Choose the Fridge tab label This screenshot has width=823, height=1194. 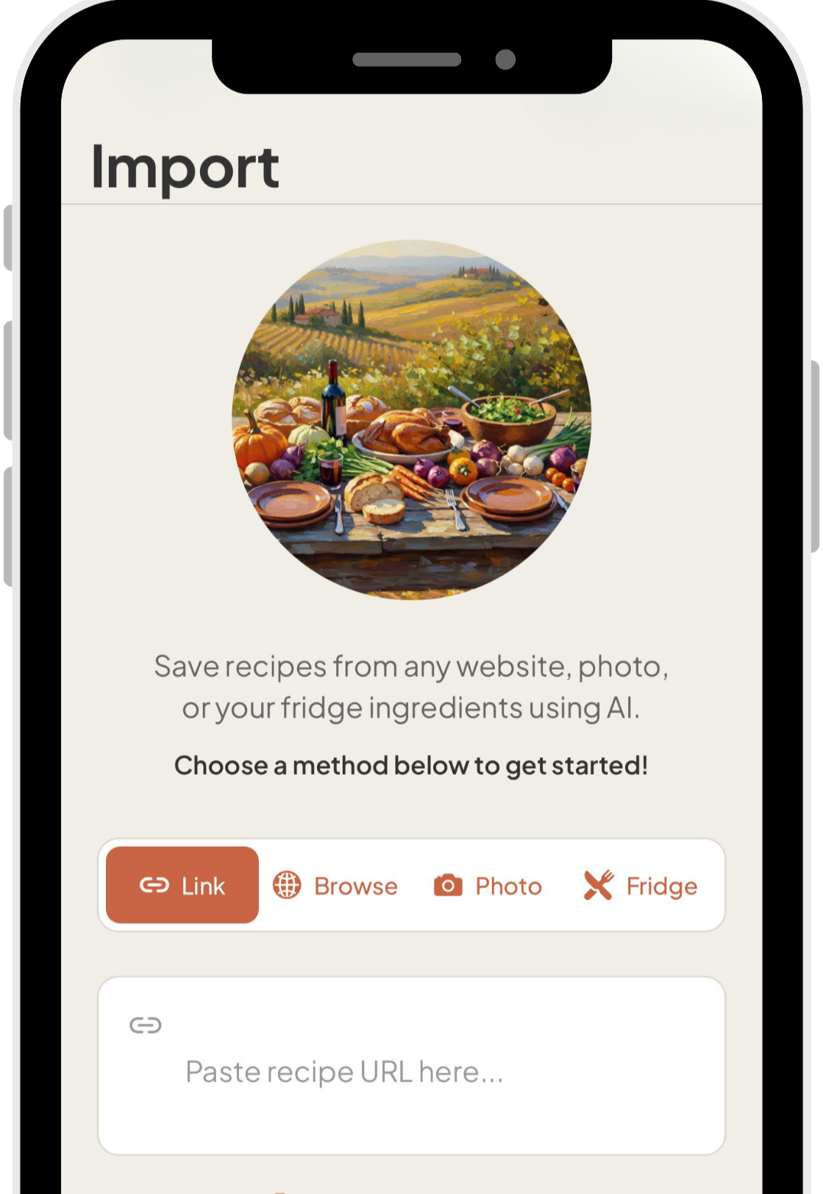[x=661, y=887]
